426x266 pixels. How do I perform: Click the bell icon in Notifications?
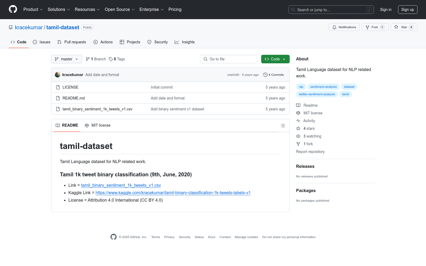pyautogui.click(x=334, y=27)
